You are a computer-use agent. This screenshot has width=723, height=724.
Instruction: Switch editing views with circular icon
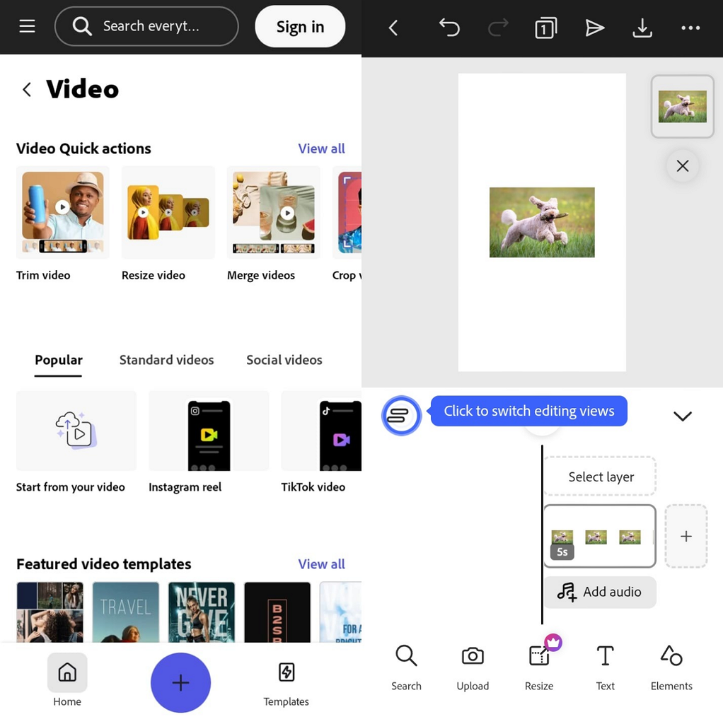point(401,416)
